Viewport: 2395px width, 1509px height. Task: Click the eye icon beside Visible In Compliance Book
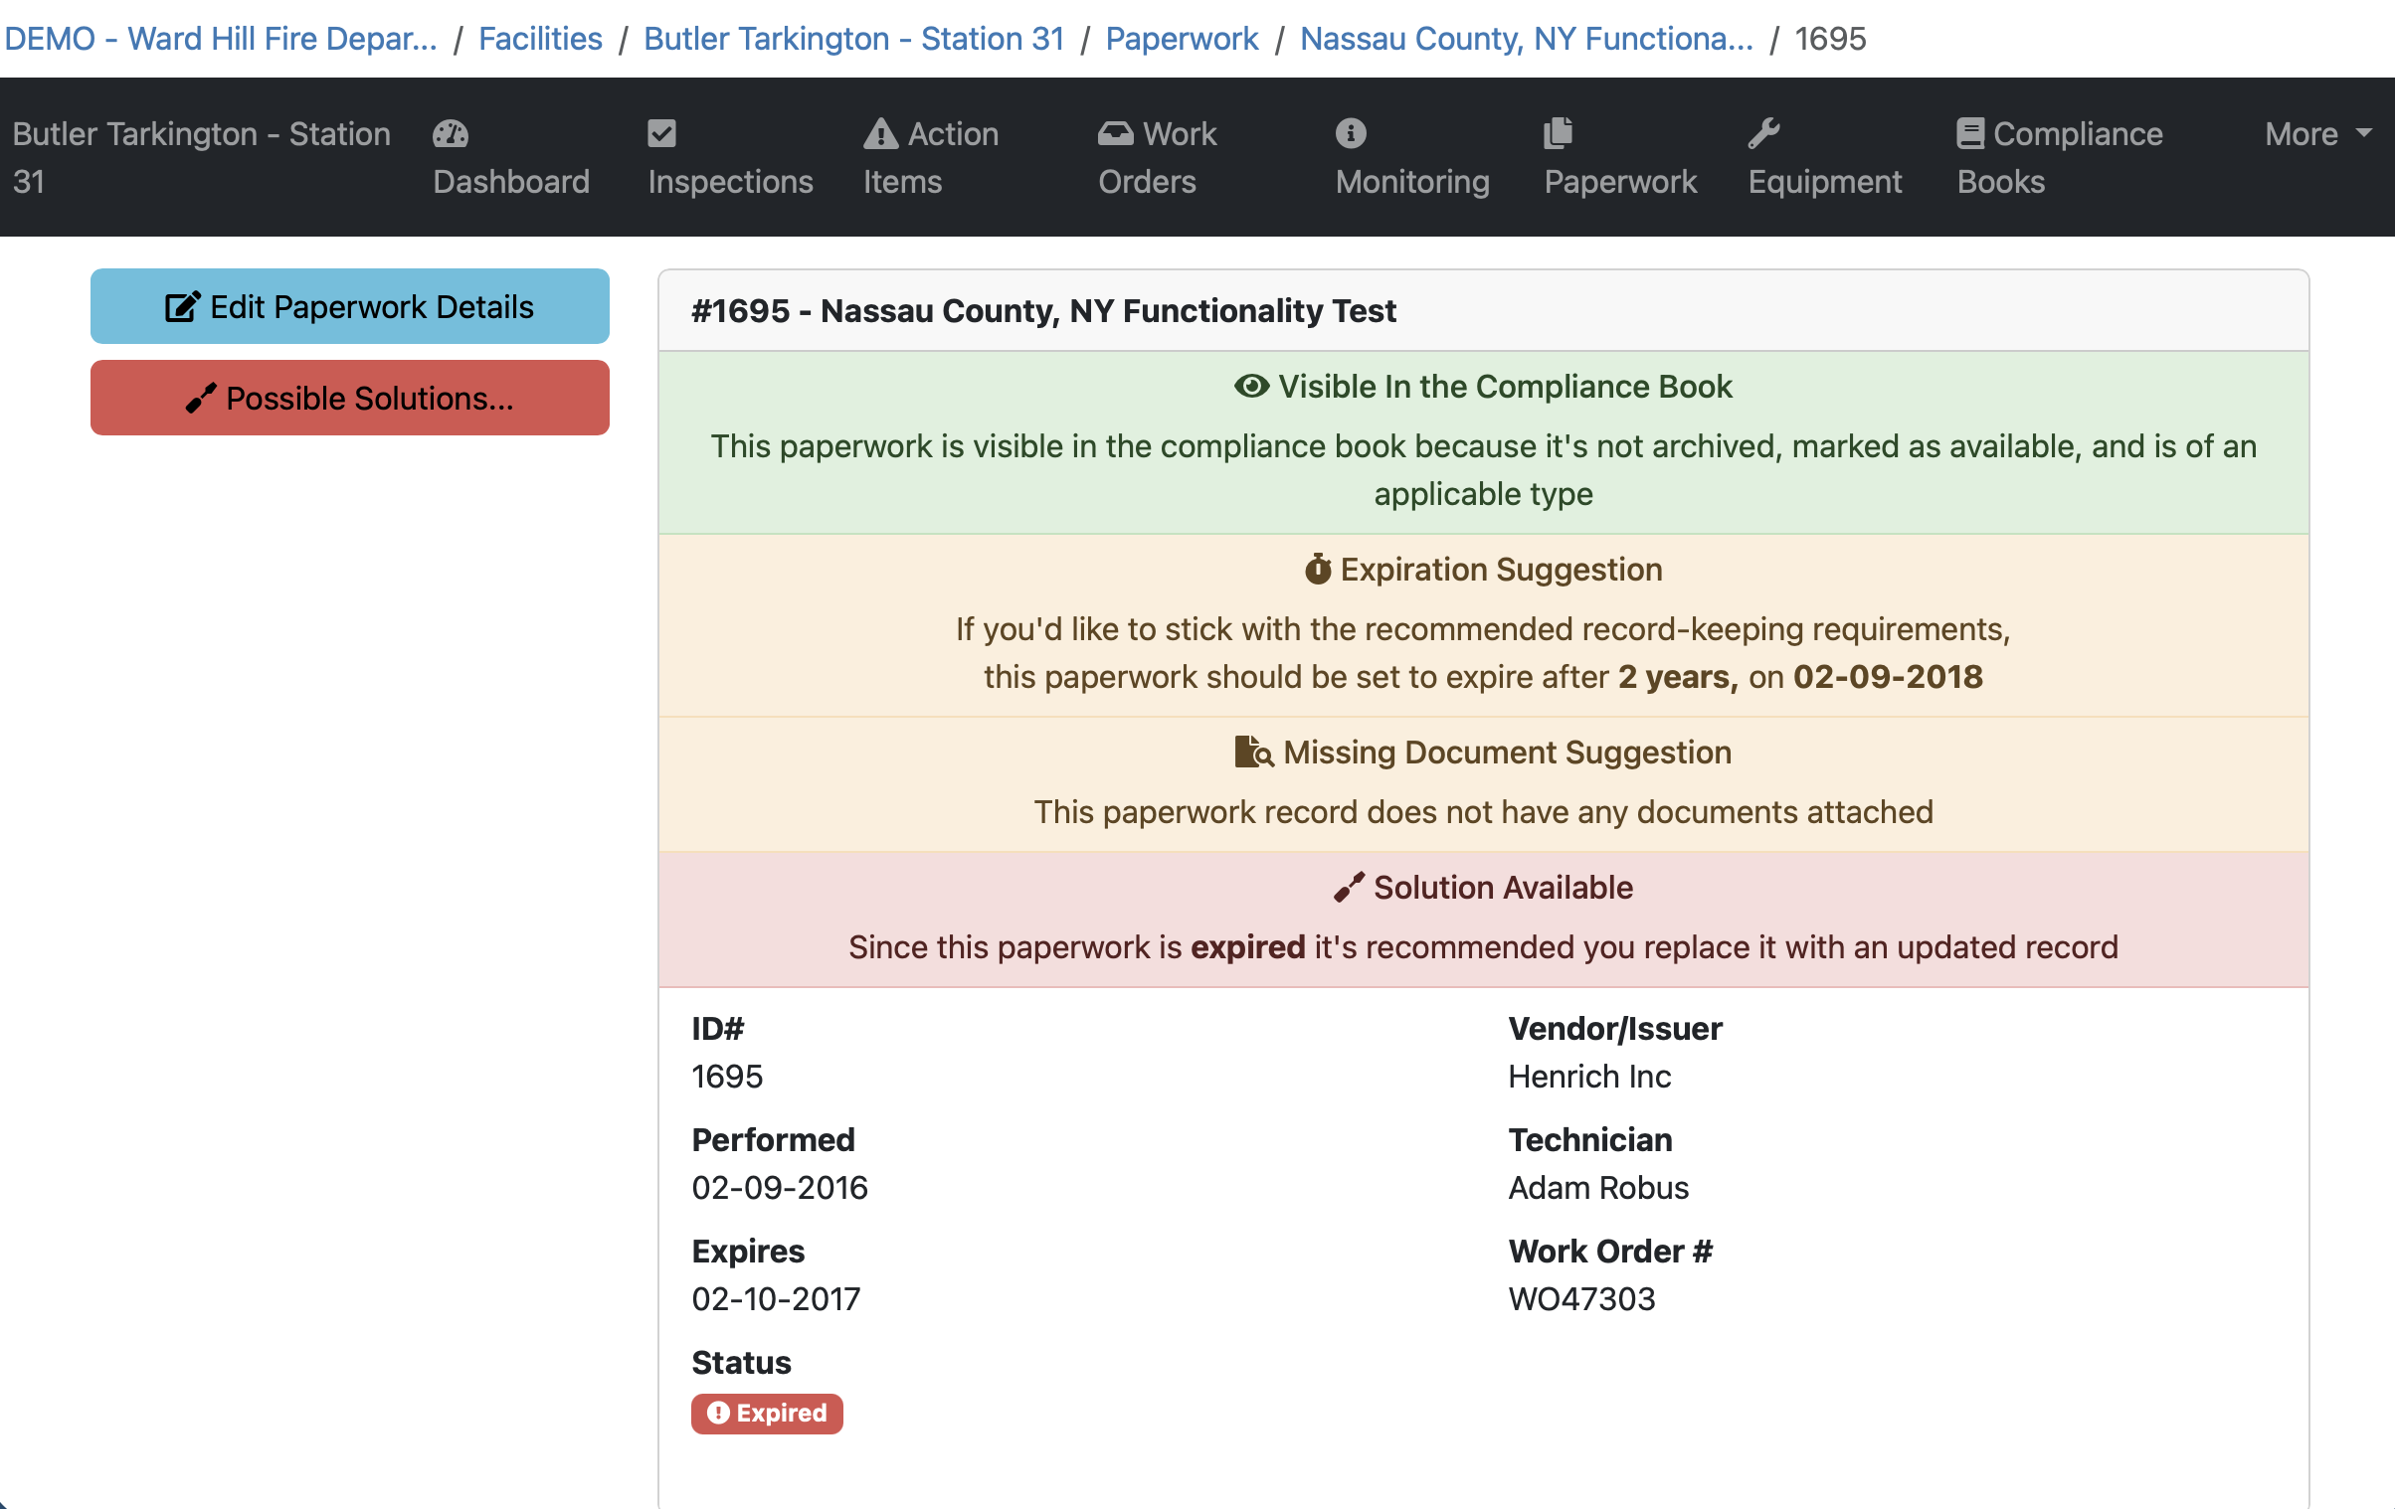1251,386
